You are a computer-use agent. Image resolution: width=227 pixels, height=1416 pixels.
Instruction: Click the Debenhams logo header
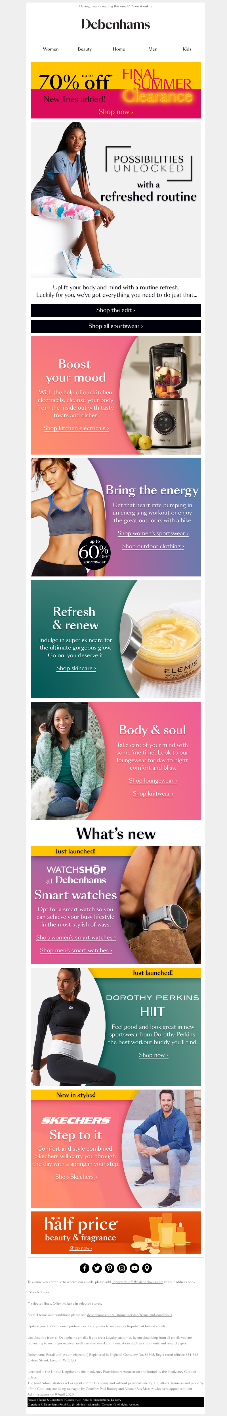pos(115,24)
